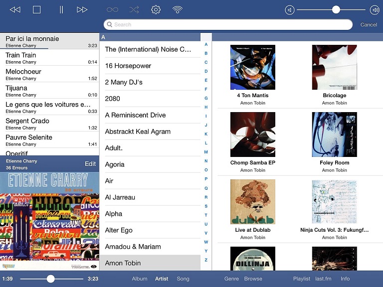Screen dimensions: 383x287
Task: Select artist A Reminiscent Drive
Action: 150,115
